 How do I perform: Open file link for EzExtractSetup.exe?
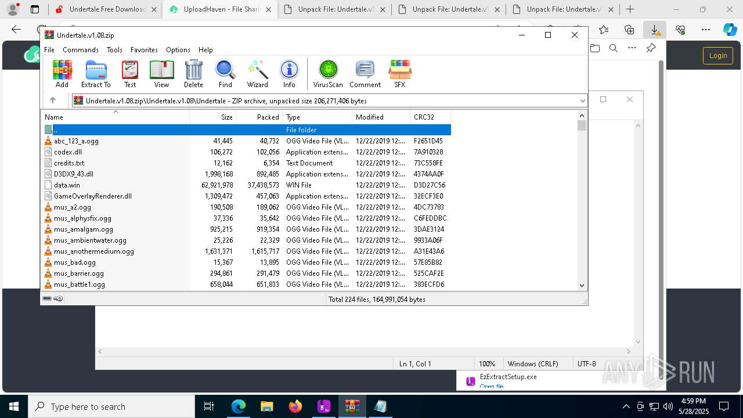tap(492, 386)
